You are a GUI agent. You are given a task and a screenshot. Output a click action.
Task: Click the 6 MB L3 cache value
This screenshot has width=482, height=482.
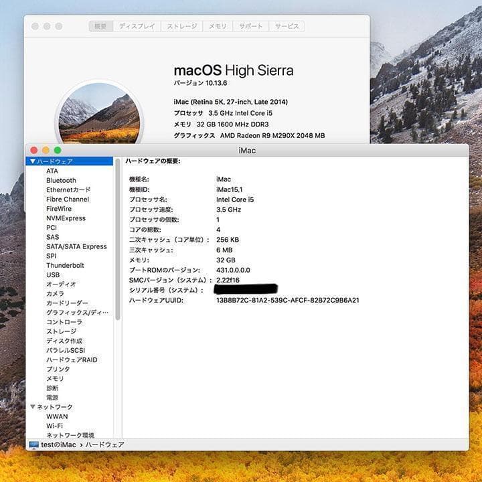coord(224,250)
